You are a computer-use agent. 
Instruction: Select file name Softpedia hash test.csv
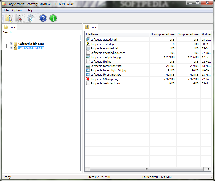click(x=105, y=83)
